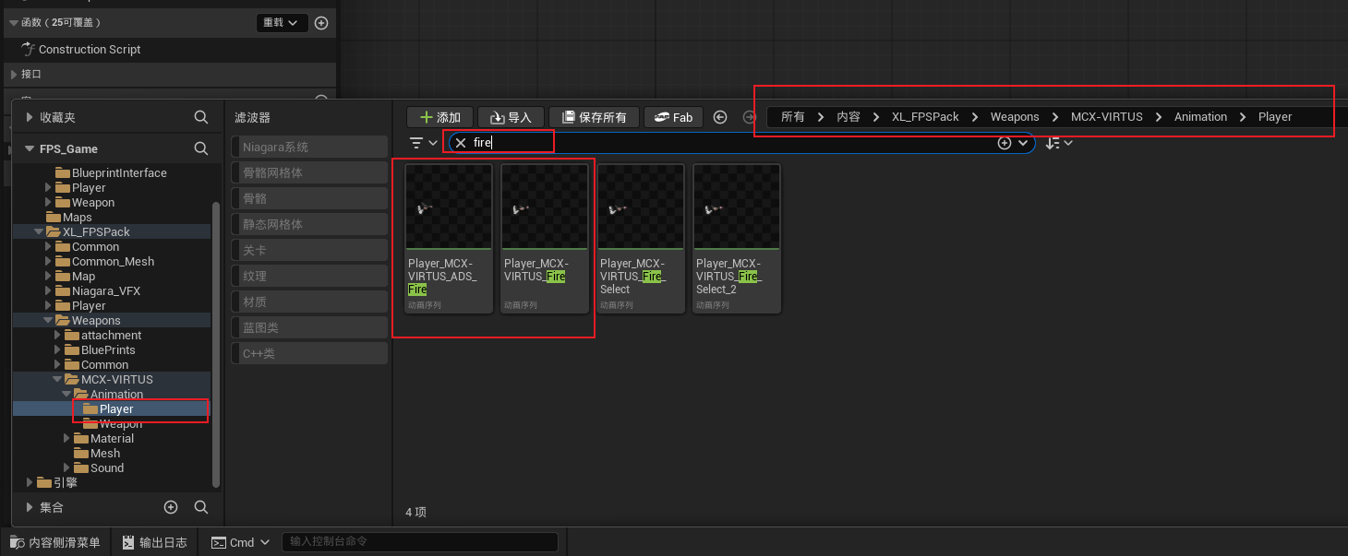Collapse the FPS_Game section

[30, 148]
